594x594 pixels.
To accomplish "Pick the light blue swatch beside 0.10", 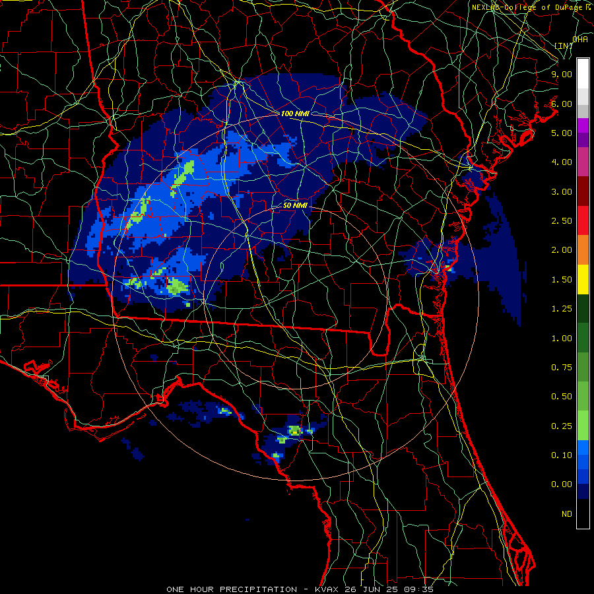I will [583, 447].
